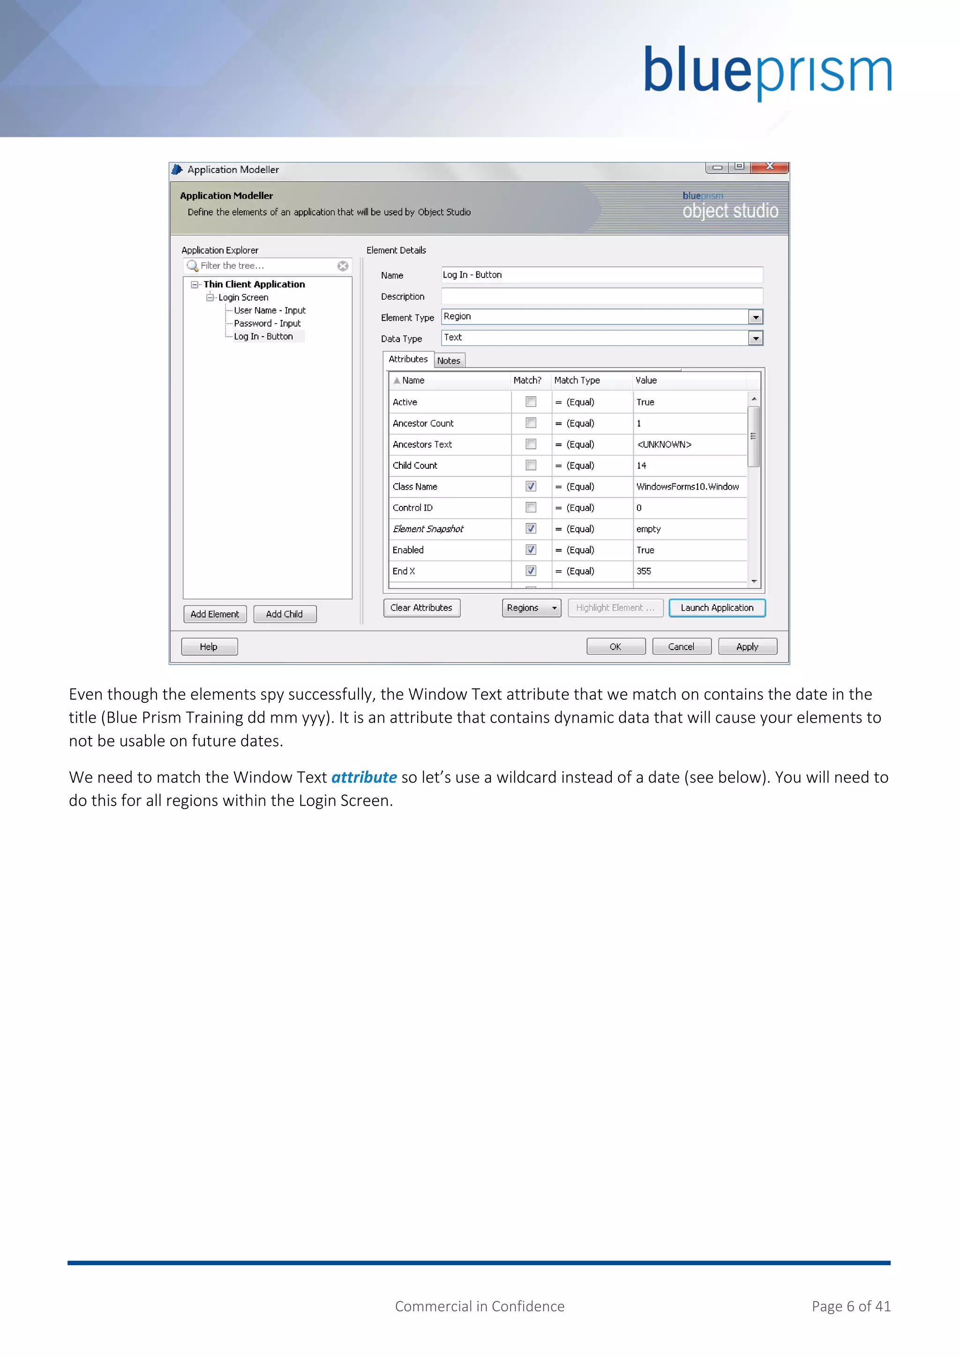Click the Filter the tree search field

pyautogui.click(x=268, y=266)
